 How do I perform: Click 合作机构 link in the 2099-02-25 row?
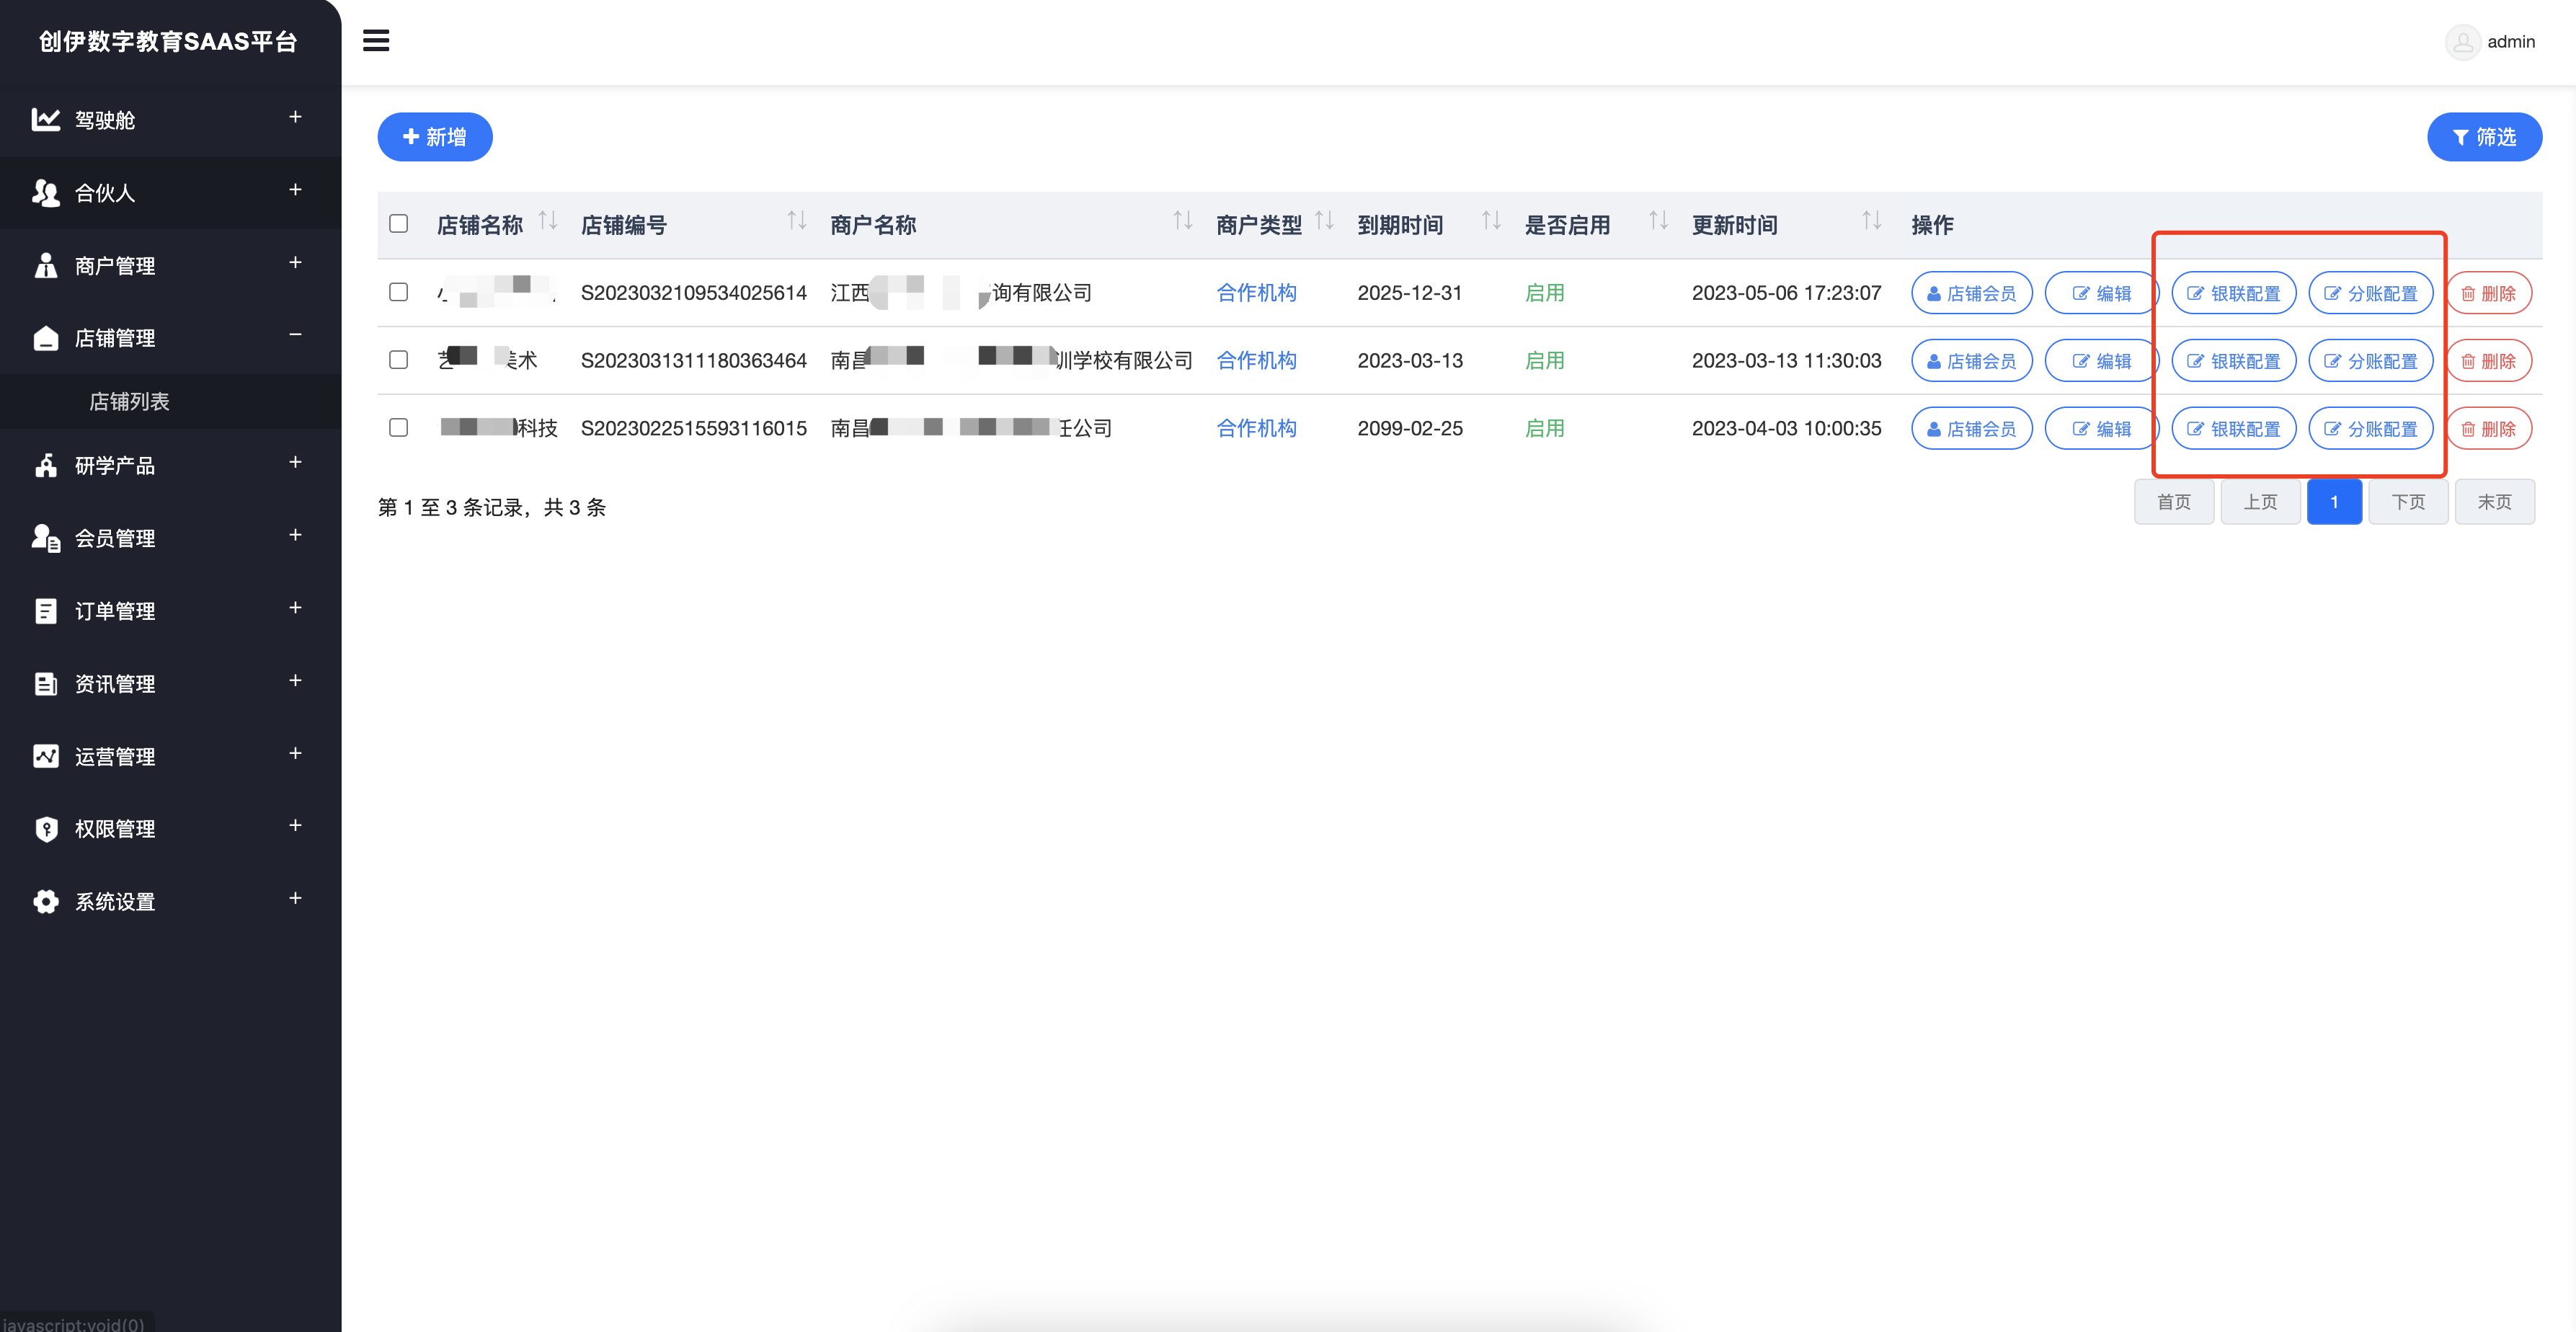point(1256,429)
